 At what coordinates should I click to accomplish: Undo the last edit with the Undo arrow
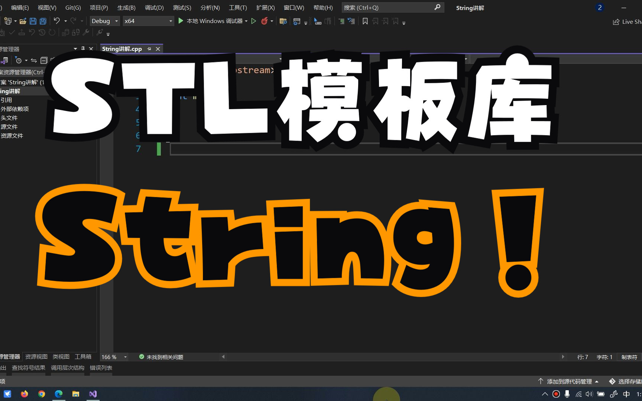[x=57, y=21]
